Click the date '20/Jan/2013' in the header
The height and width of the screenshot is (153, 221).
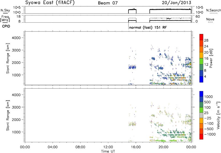click(x=177, y=3)
